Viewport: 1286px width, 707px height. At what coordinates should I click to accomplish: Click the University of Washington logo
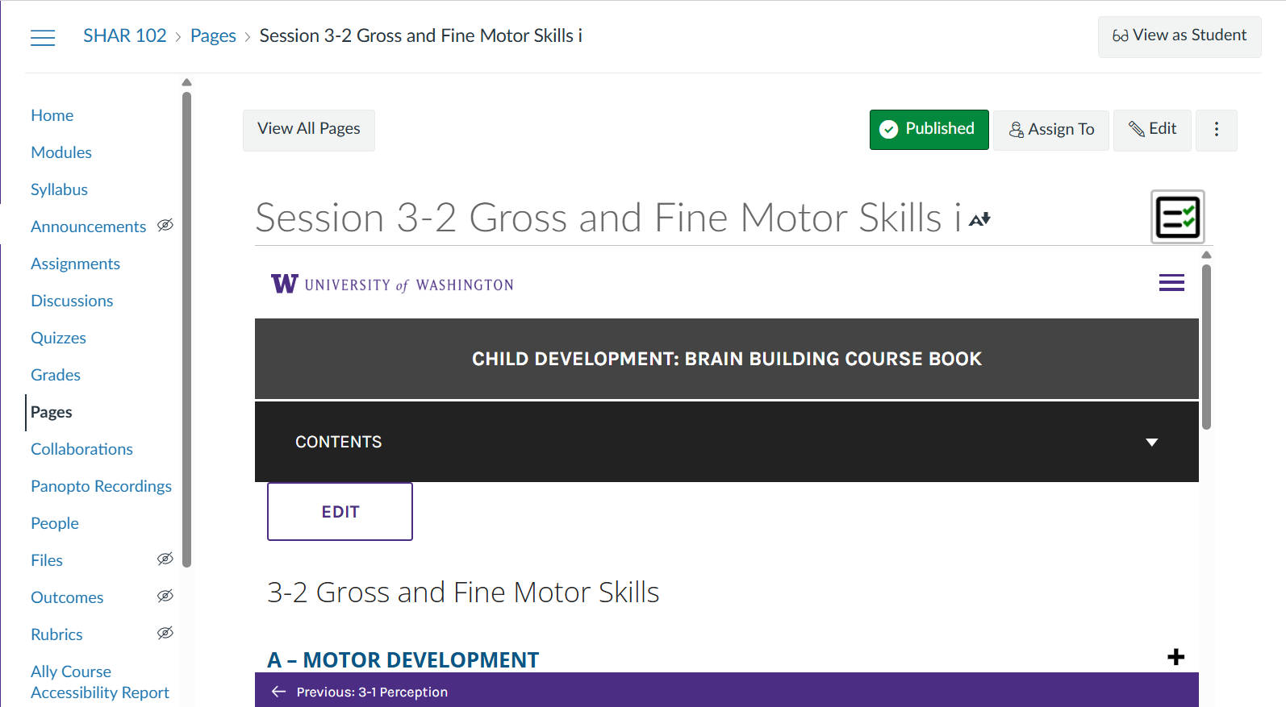[392, 285]
